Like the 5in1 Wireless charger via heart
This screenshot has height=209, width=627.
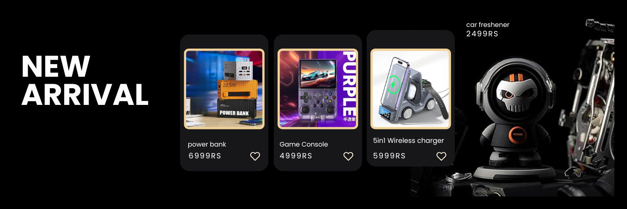click(x=441, y=156)
